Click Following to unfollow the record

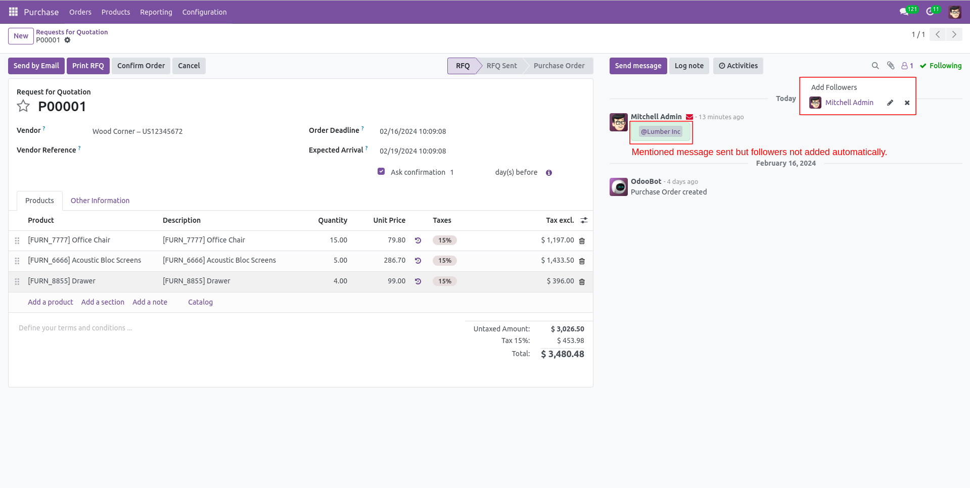(941, 66)
